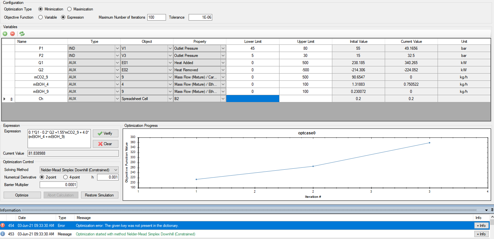This screenshot has width=494, height=239.
Task: Open the Heat Added property dropdown for Q1
Action: 223,62
